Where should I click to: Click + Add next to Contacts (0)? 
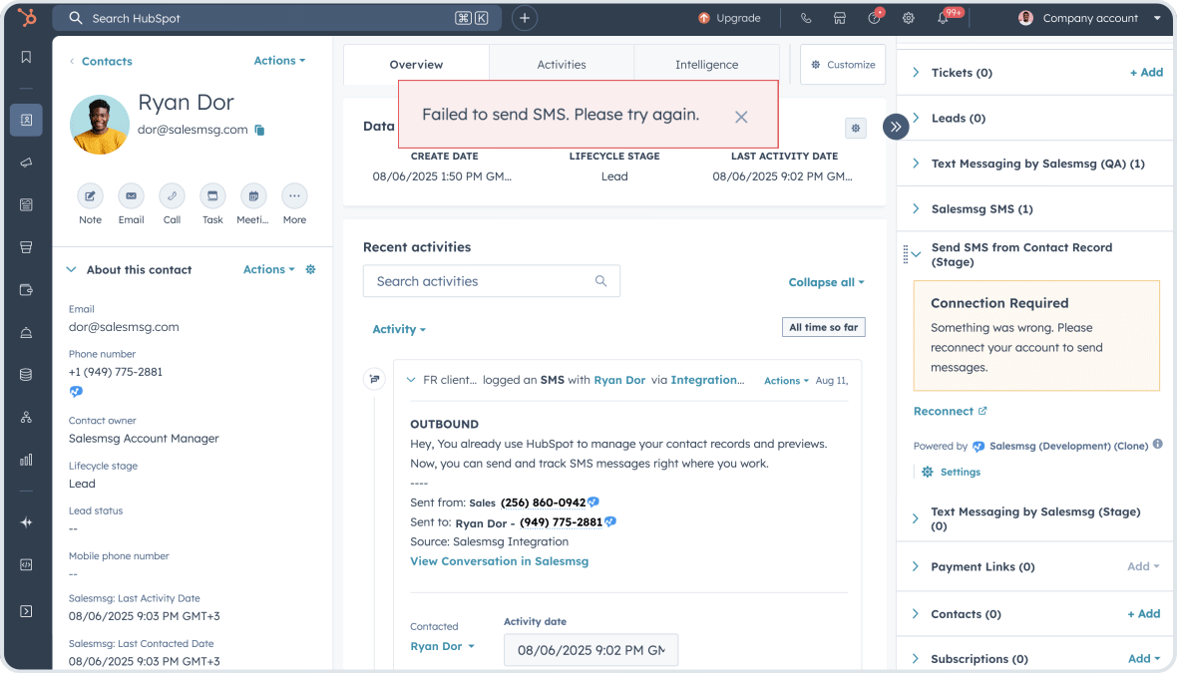1144,614
